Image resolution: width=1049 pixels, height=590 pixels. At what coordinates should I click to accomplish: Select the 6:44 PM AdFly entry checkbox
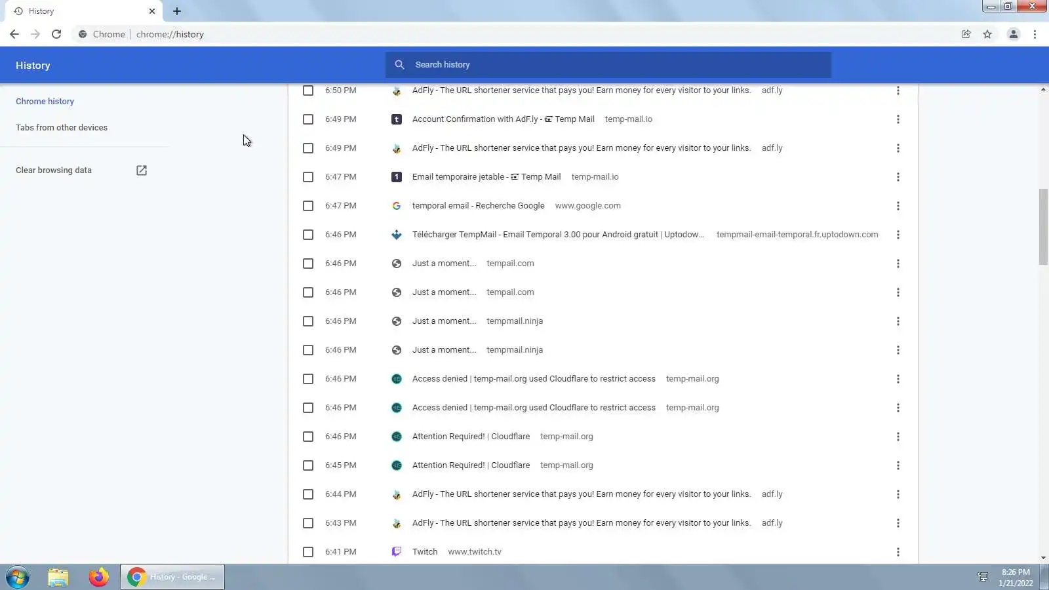[x=308, y=494]
